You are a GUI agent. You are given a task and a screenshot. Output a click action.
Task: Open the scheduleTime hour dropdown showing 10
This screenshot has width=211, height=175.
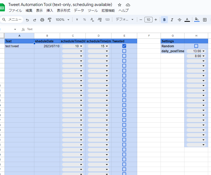(73, 46)
